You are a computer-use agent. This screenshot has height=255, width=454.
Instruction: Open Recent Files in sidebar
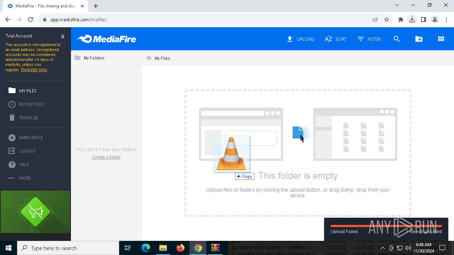click(27, 104)
